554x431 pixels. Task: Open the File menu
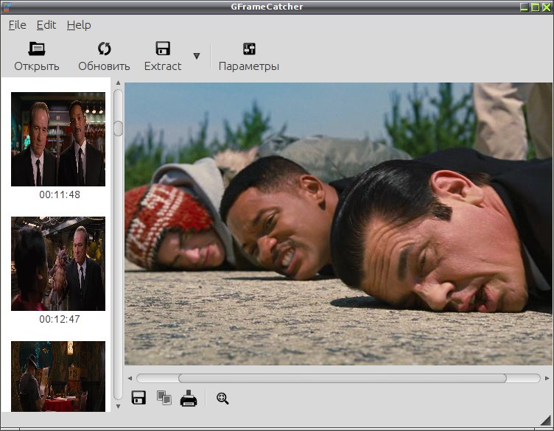click(x=18, y=25)
